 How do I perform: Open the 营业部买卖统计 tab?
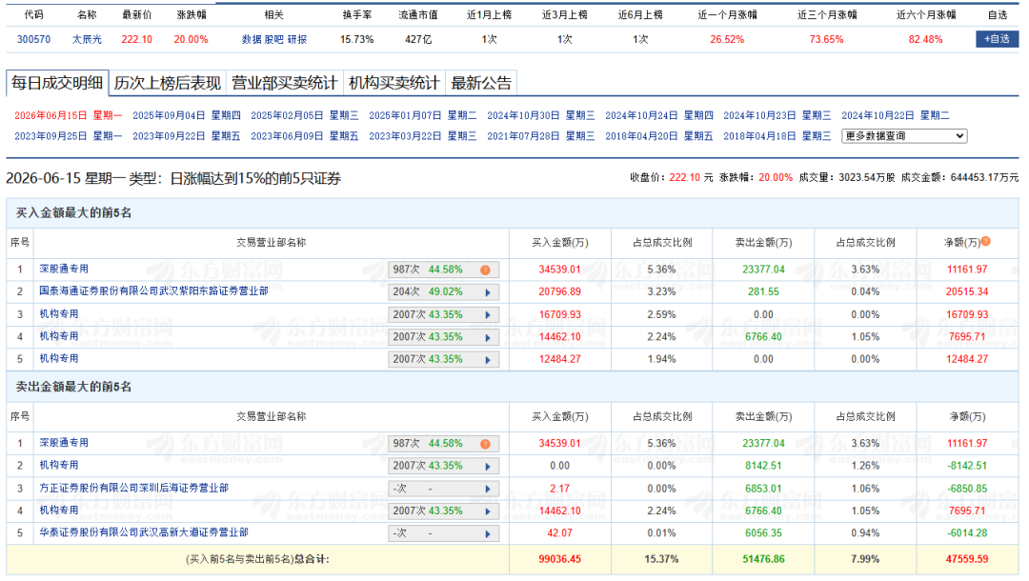[x=284, y=83]
